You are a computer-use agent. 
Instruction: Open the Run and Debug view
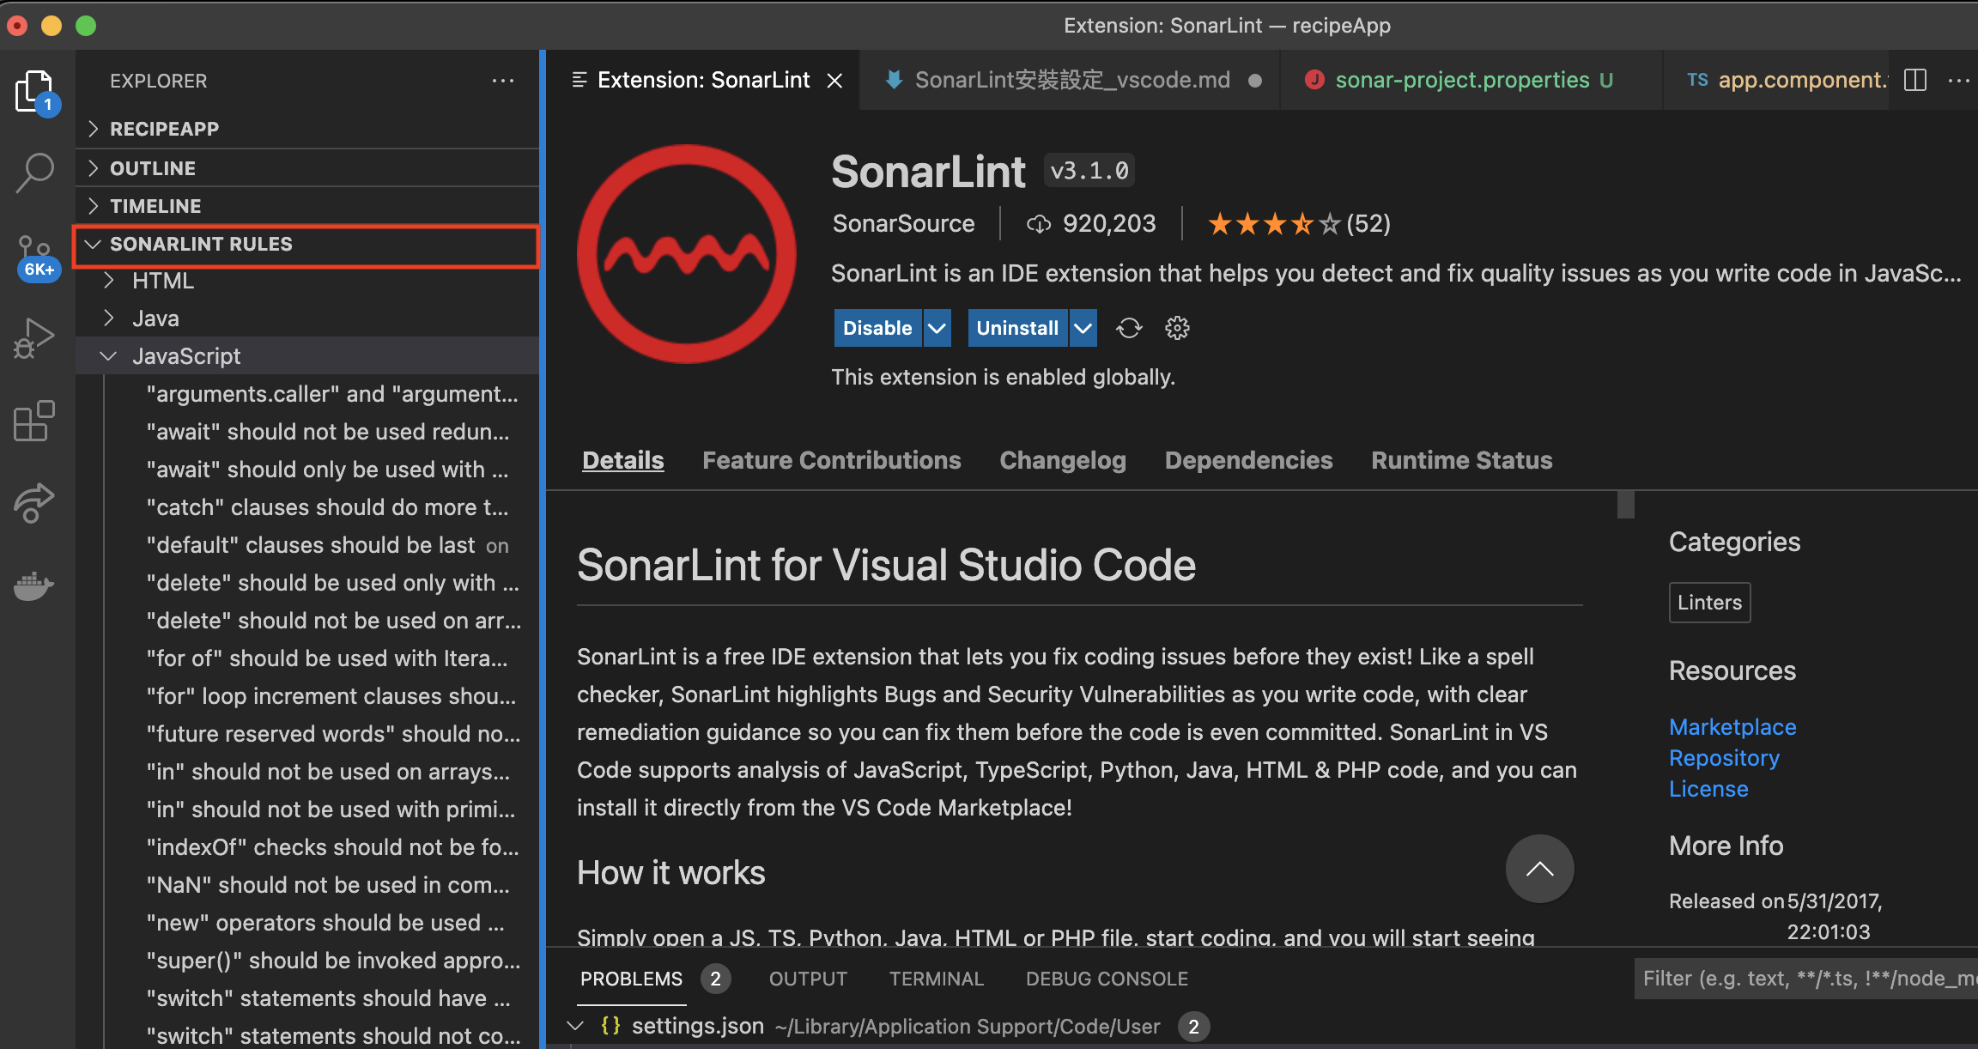tap(36, 338)
